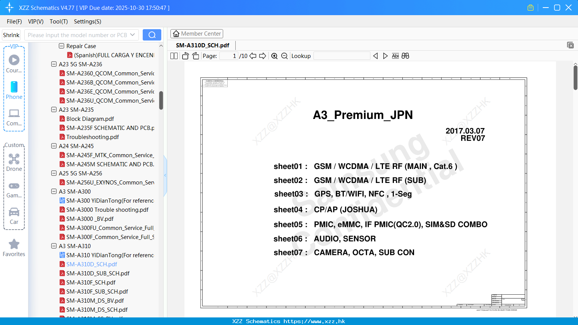Open the Member Center
Screen dimensions: 578x325
[x=197, y=34]
